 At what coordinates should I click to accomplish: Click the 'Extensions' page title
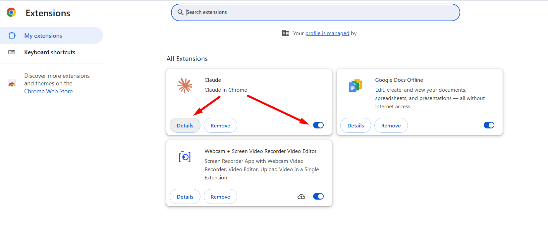coord(48,13)
